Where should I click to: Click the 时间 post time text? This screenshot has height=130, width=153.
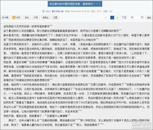point(77,11)
